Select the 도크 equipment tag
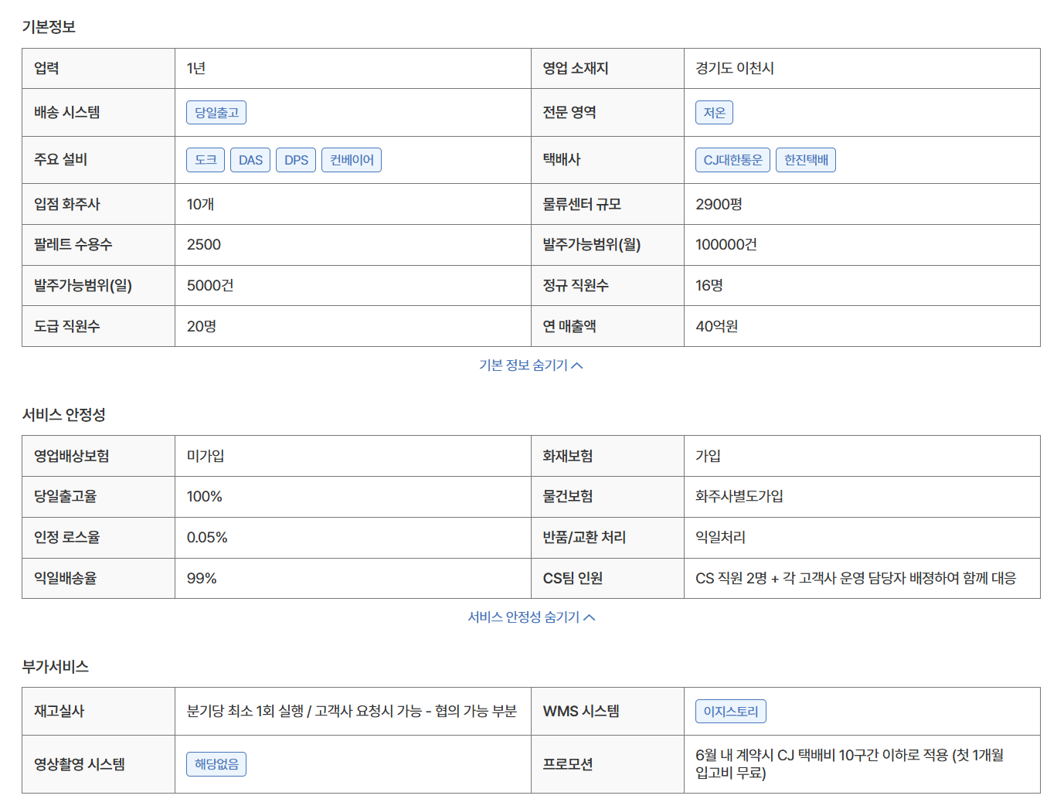 pos(206,160)
